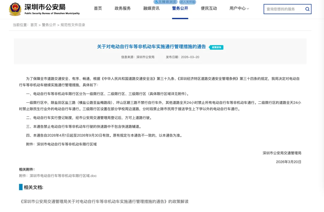Click the paragraph starting 三、本通告禁止电动自行车
Image resolution: width=324 pixels, height=212 pixels.
84,127
